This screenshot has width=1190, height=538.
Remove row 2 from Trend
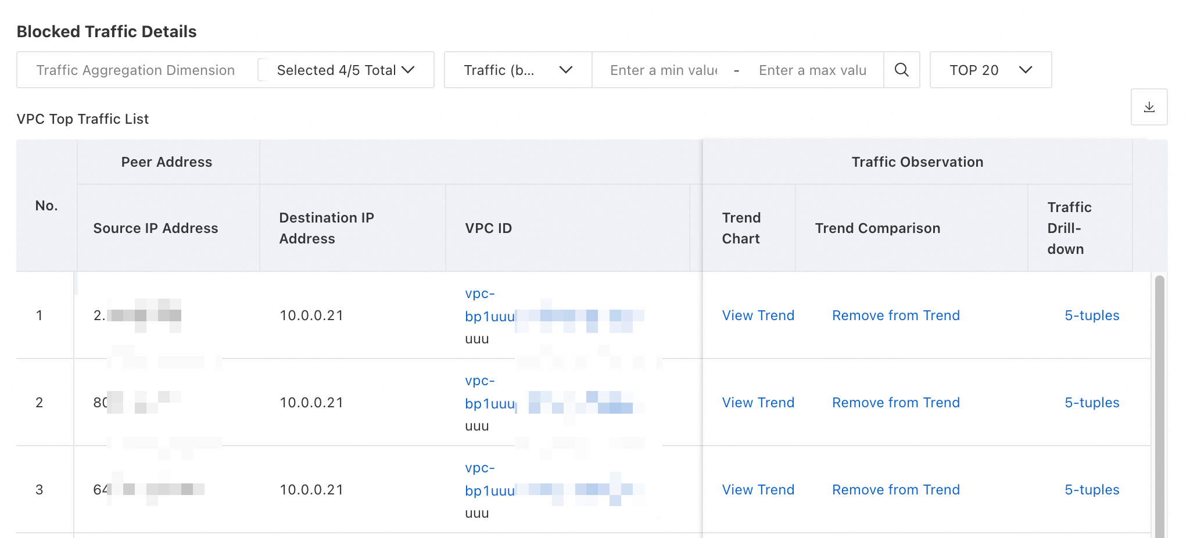[895, 403]
